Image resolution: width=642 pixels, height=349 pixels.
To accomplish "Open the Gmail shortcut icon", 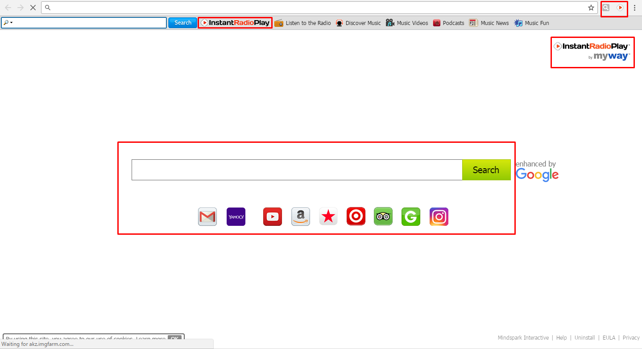I will pyautogui.click(x=207, y=217).
